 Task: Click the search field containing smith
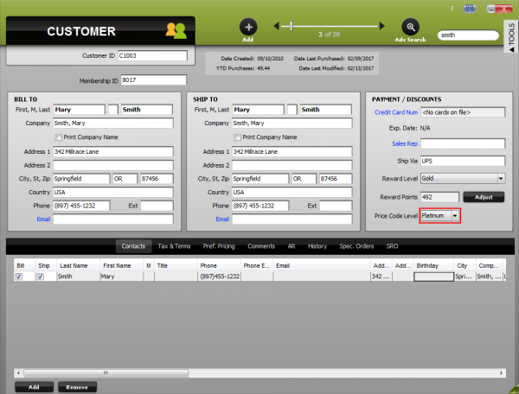pyautogui.click(x=468, y=35)
